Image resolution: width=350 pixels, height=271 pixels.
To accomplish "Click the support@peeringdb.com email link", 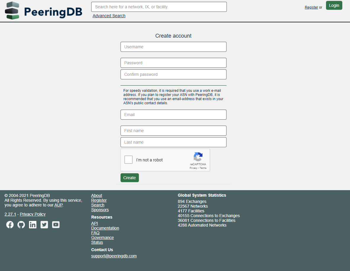I will coord(114,256).
